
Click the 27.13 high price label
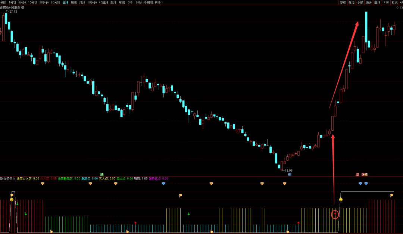click(x=13, y=11)
